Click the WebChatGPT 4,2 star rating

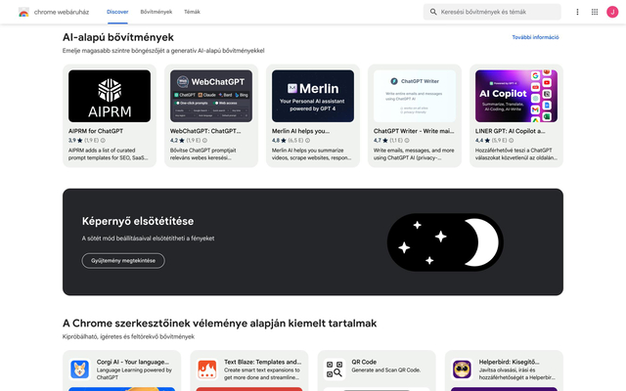177,141
